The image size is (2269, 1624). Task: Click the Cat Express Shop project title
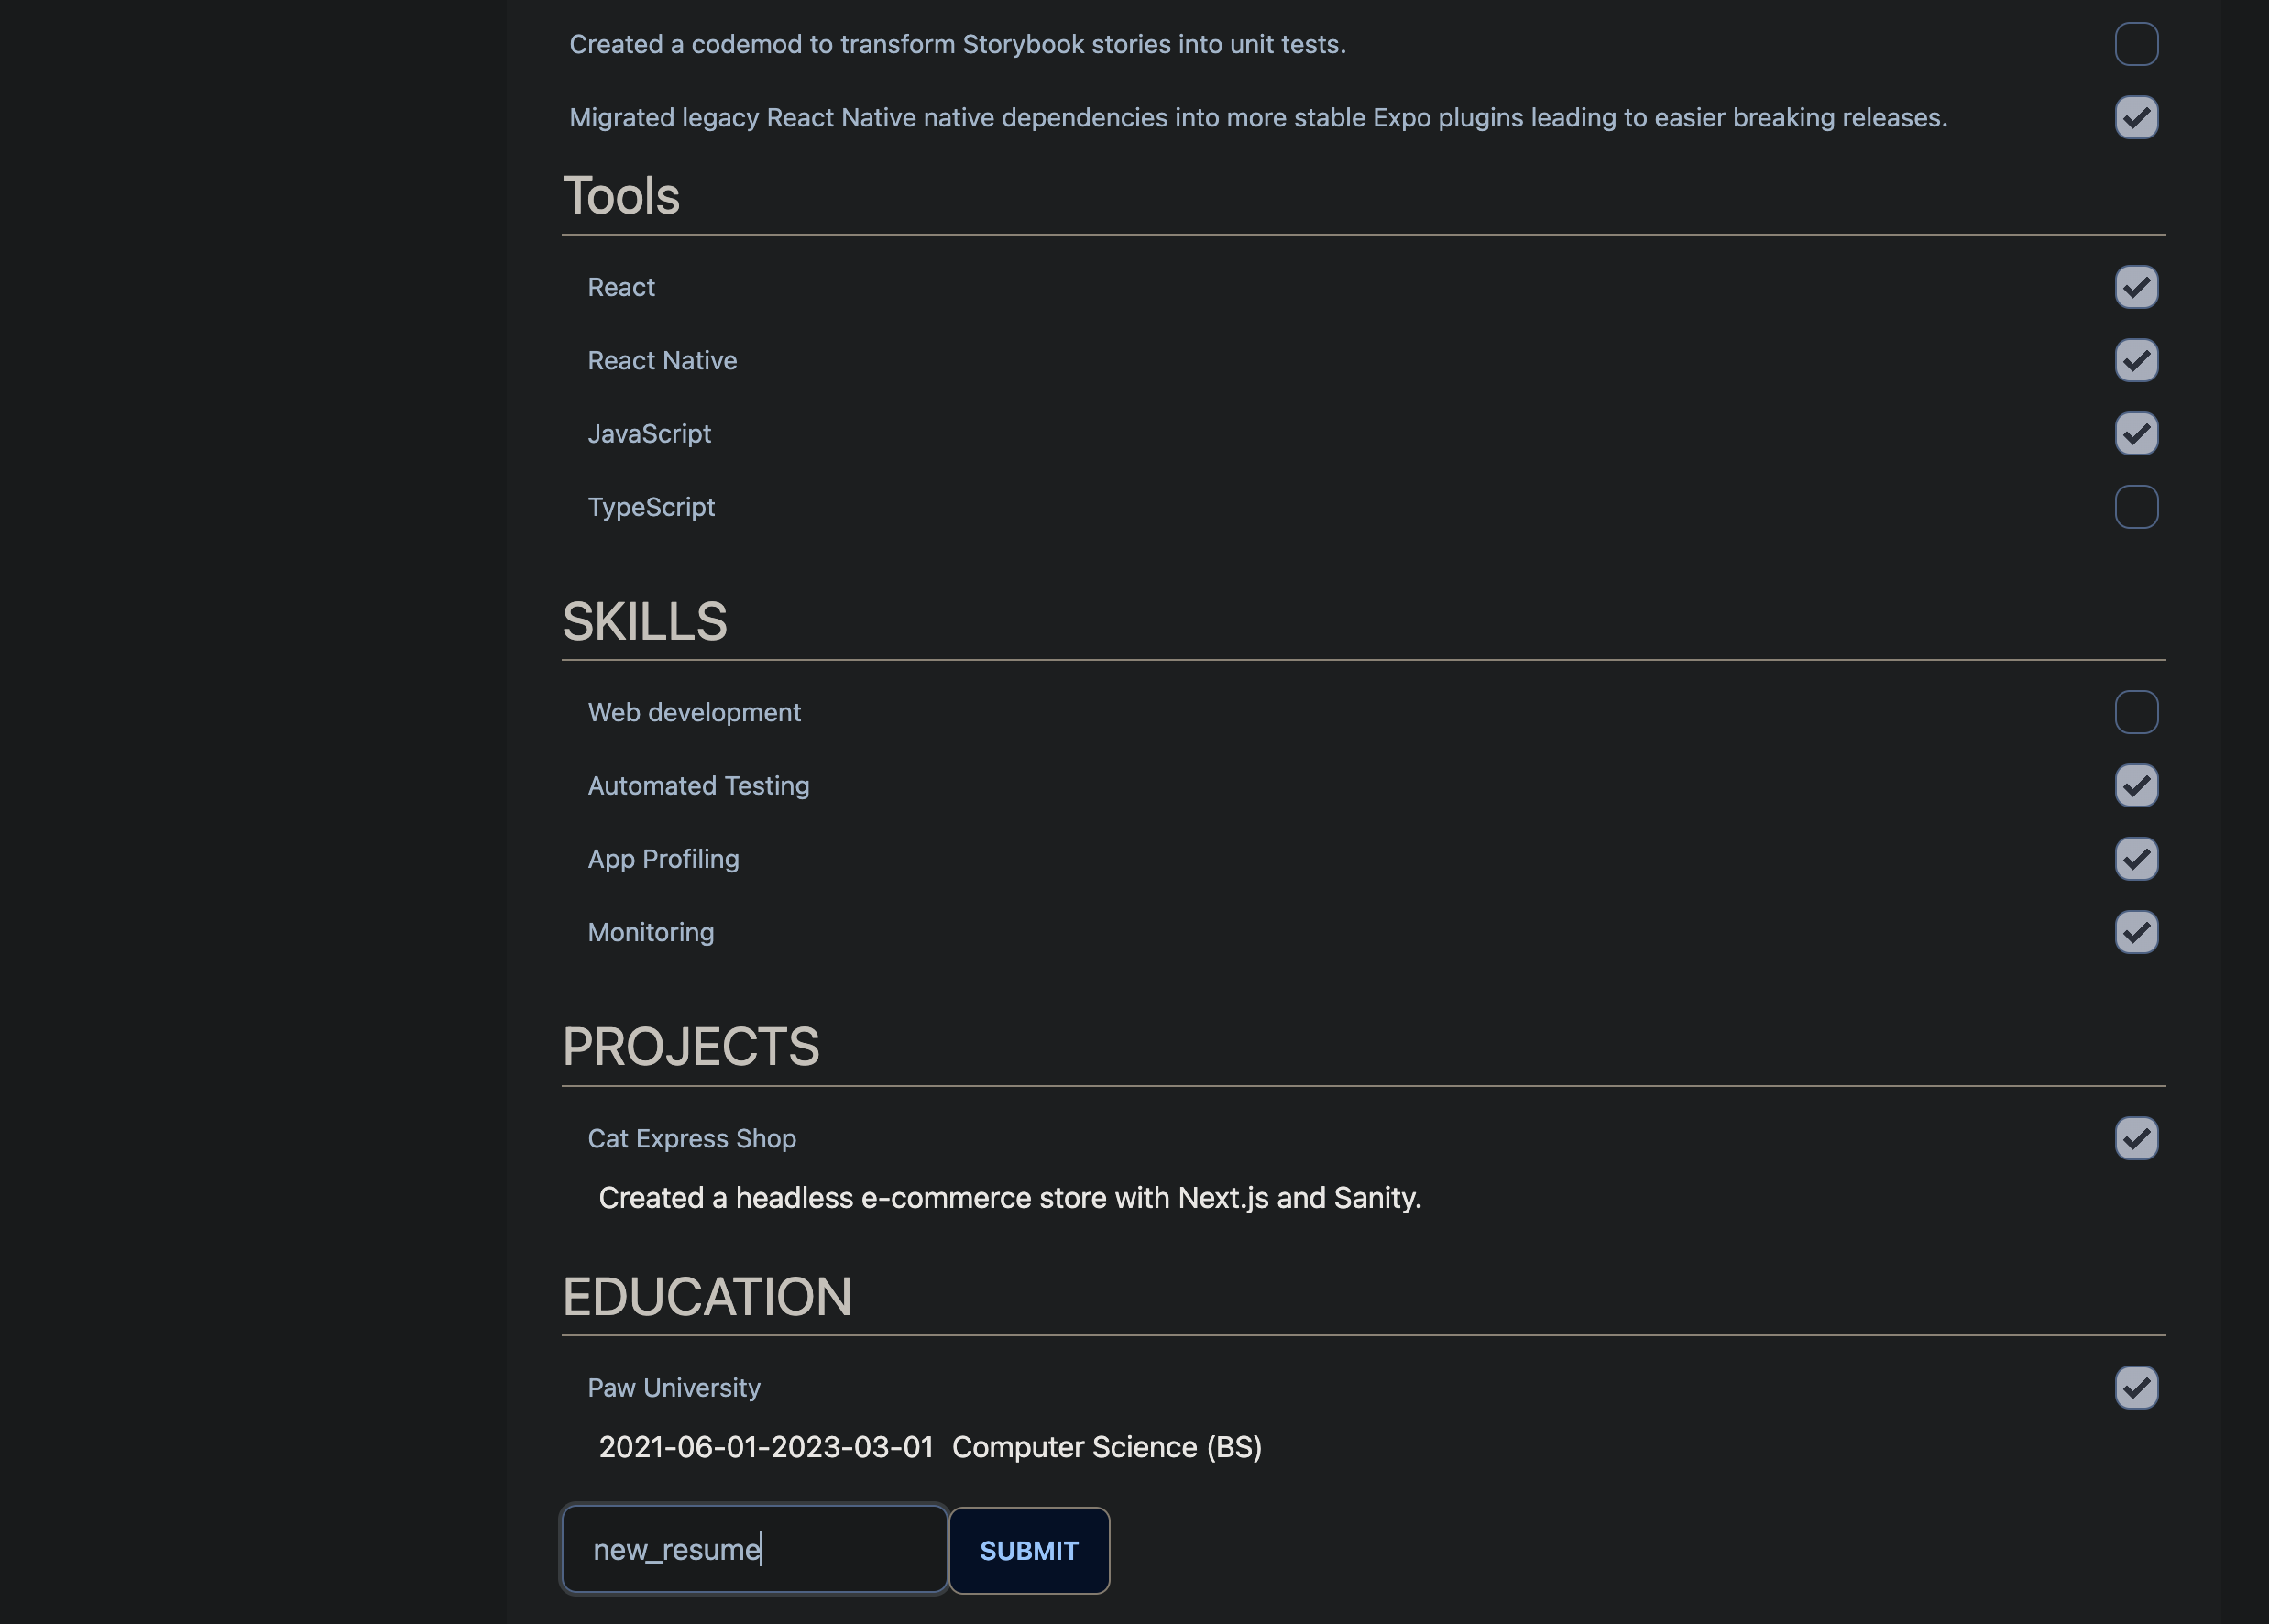pos(691,1138)
